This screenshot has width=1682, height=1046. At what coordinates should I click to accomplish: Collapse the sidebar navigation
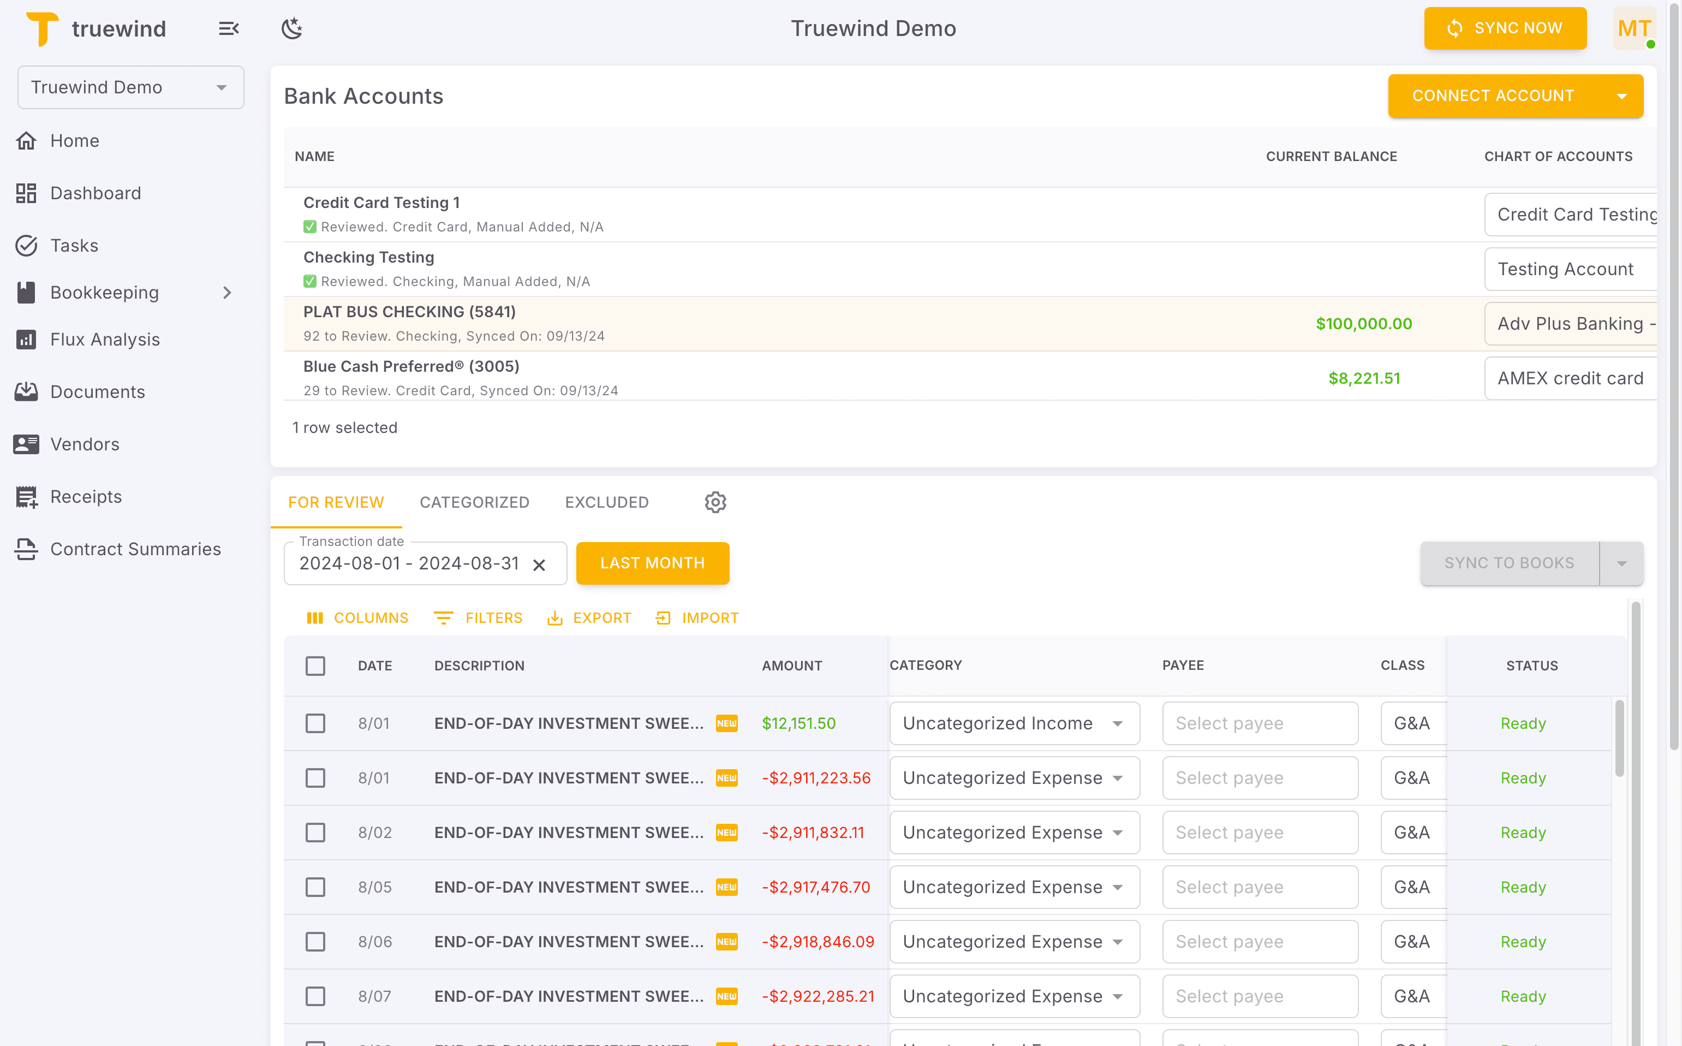pos(228,28)
